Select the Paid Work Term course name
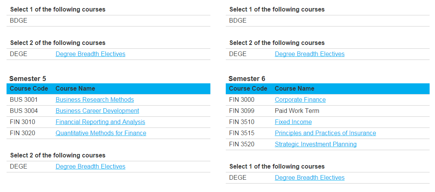The width and height of the screenshot is (435, 192). tap(297, 111)
